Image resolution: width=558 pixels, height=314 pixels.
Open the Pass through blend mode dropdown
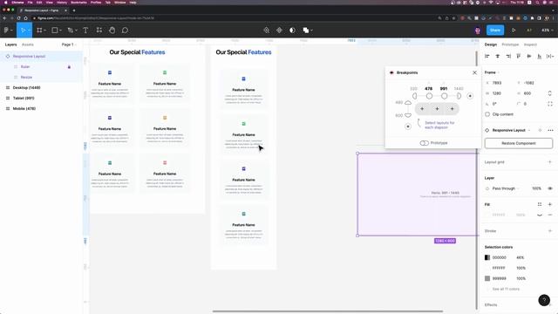[x=506, y=188]
